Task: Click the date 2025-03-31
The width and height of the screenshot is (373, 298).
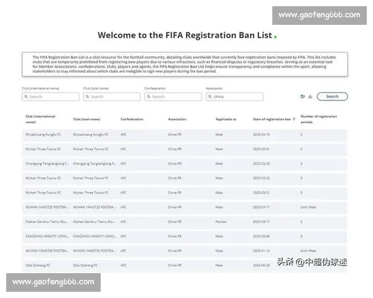Action: [261, 149]
